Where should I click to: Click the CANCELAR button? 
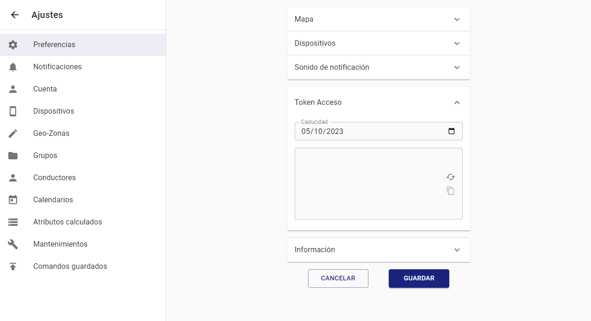[338, 279]
